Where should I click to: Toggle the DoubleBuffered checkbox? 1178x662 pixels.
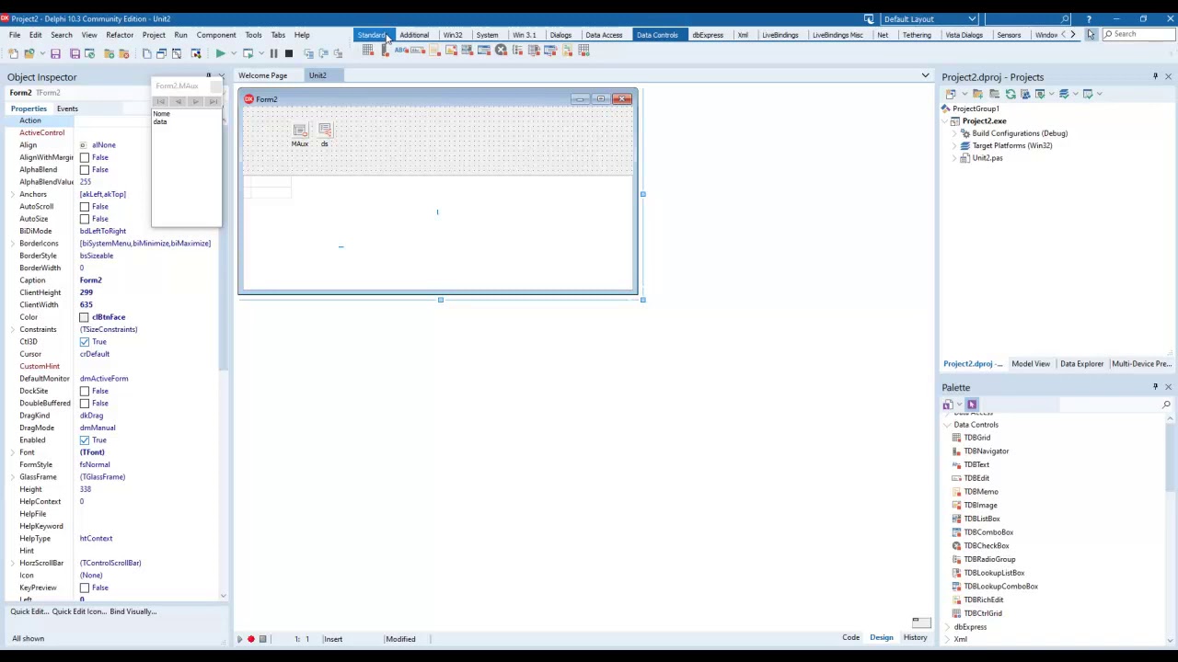click(x=85, y=404)
